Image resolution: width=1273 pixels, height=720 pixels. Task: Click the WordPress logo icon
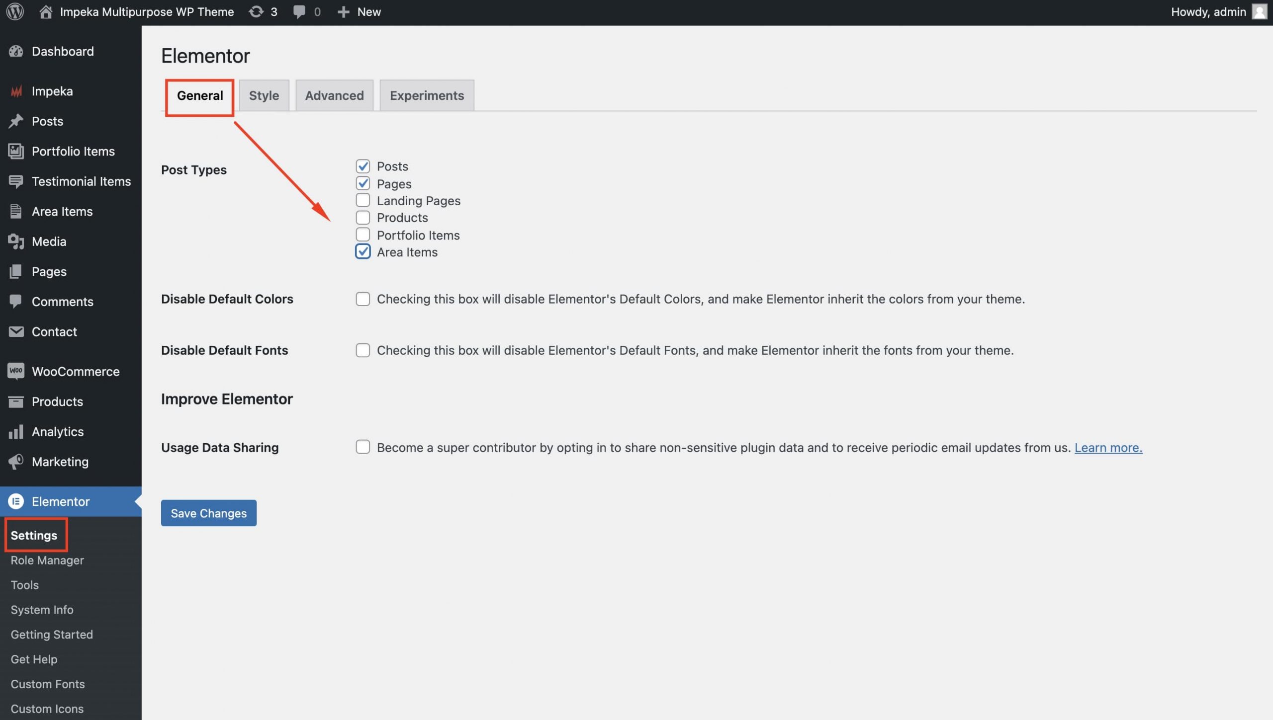coord(15,11)
